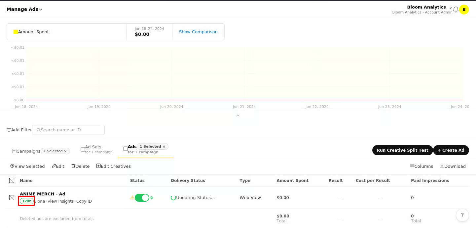Click the Show Comparison link
The width and height of the screenshot is (476, 228).
point(198,32)
